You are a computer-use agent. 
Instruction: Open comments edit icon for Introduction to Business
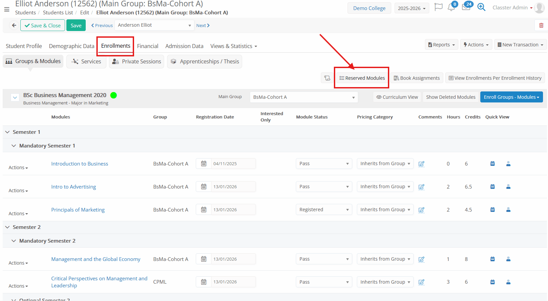click(421, 164)
